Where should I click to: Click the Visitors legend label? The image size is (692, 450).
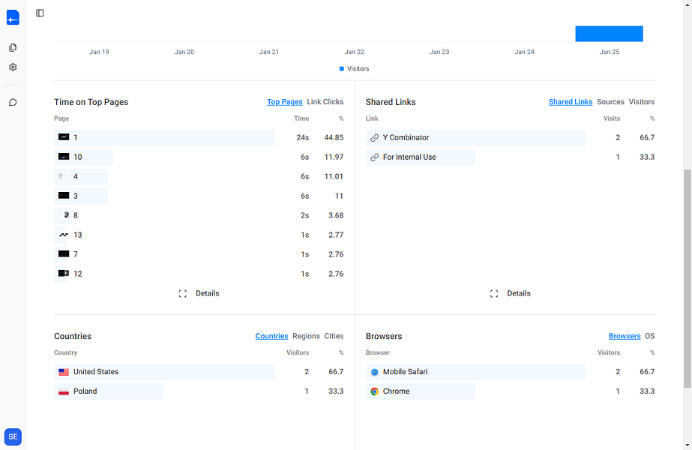tap(358, 69)
